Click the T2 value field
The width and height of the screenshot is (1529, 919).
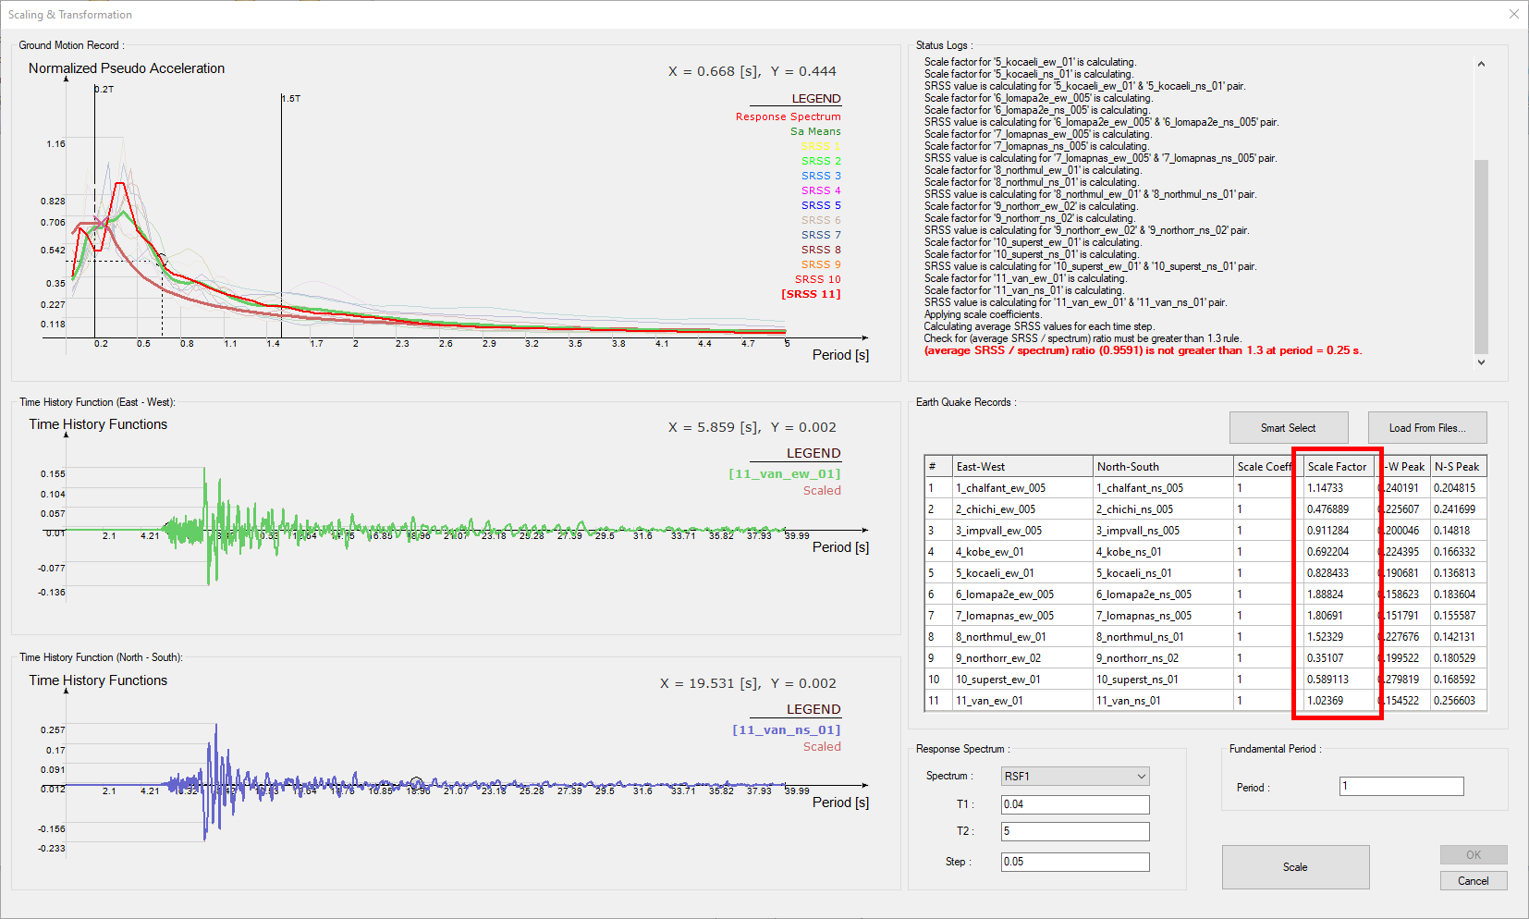pos(1075,831)
